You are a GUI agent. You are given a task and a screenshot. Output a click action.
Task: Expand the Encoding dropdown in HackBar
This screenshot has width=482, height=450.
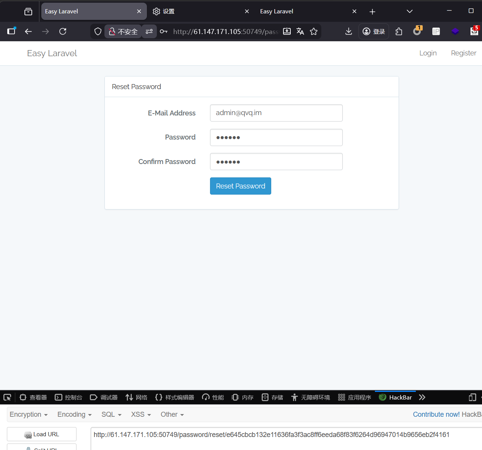(x=75, y=414)
